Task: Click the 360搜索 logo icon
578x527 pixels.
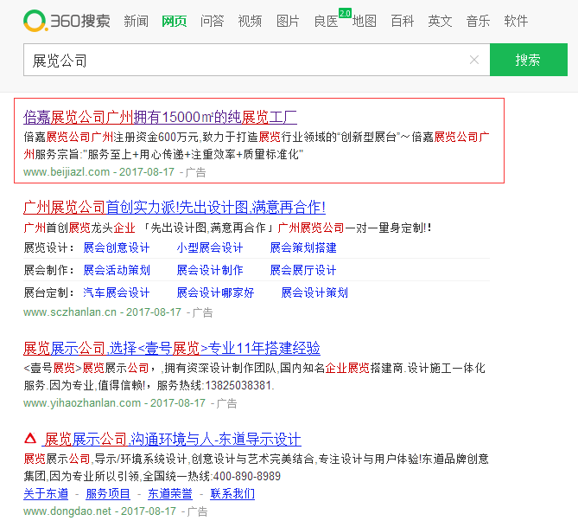Action: tap(35, 21)
